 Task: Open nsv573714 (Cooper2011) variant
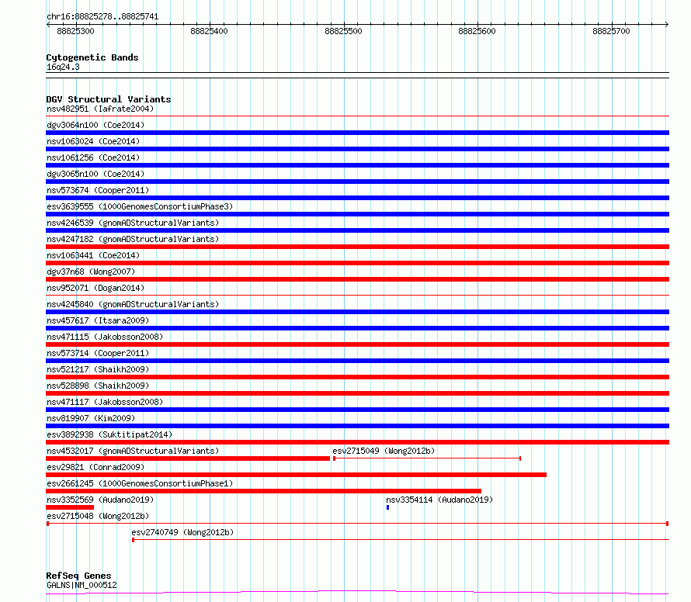(98, 353)
